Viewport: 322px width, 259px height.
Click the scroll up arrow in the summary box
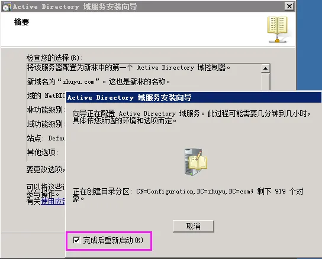(266, 68)
